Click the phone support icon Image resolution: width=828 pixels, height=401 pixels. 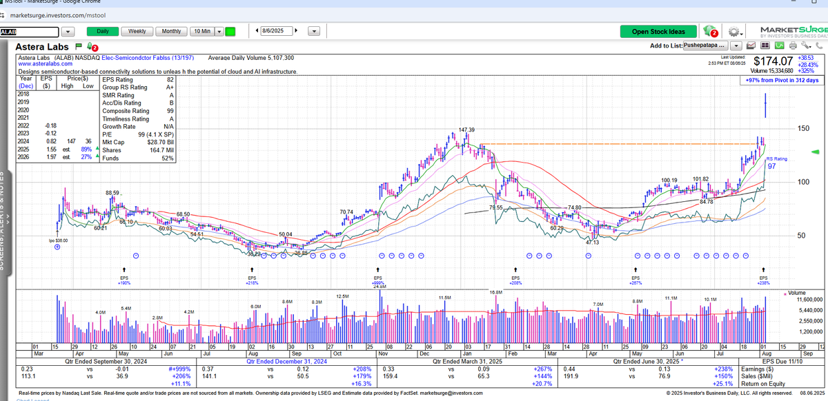point(819,45)
